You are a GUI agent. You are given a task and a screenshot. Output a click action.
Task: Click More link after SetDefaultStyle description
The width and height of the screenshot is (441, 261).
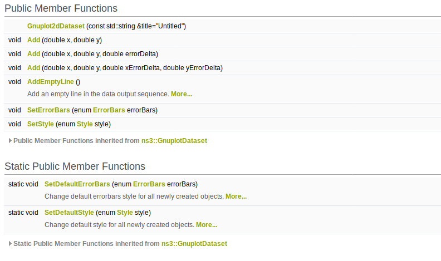click(x=207, y=225)
